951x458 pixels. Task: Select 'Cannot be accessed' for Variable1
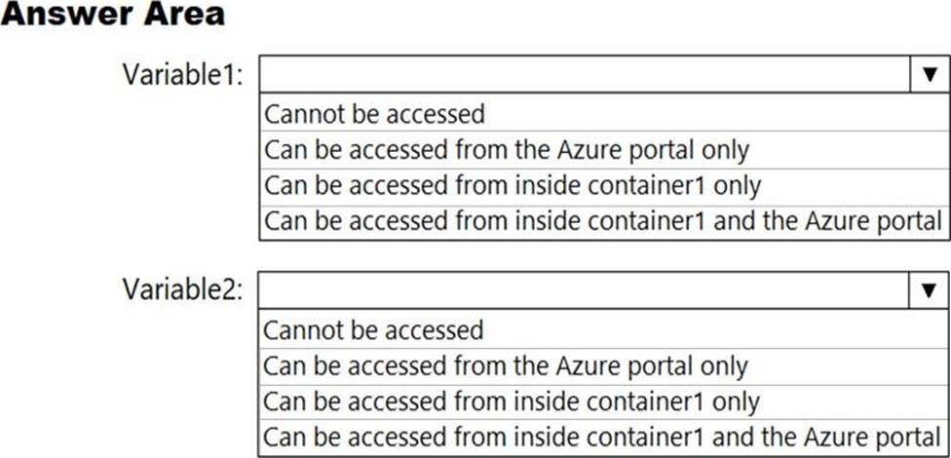click(x=375, y=114)
